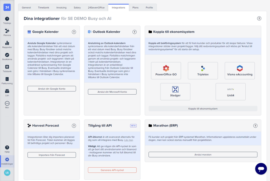Open Rapporter in the sidebar
The image size is (270, 181).
click(7, 44)
